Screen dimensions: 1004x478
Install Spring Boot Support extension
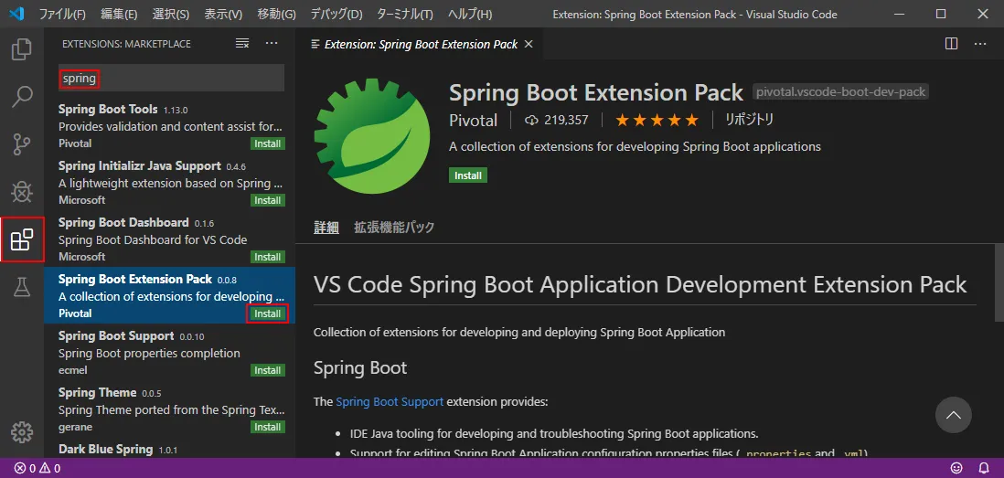[268, 370]
